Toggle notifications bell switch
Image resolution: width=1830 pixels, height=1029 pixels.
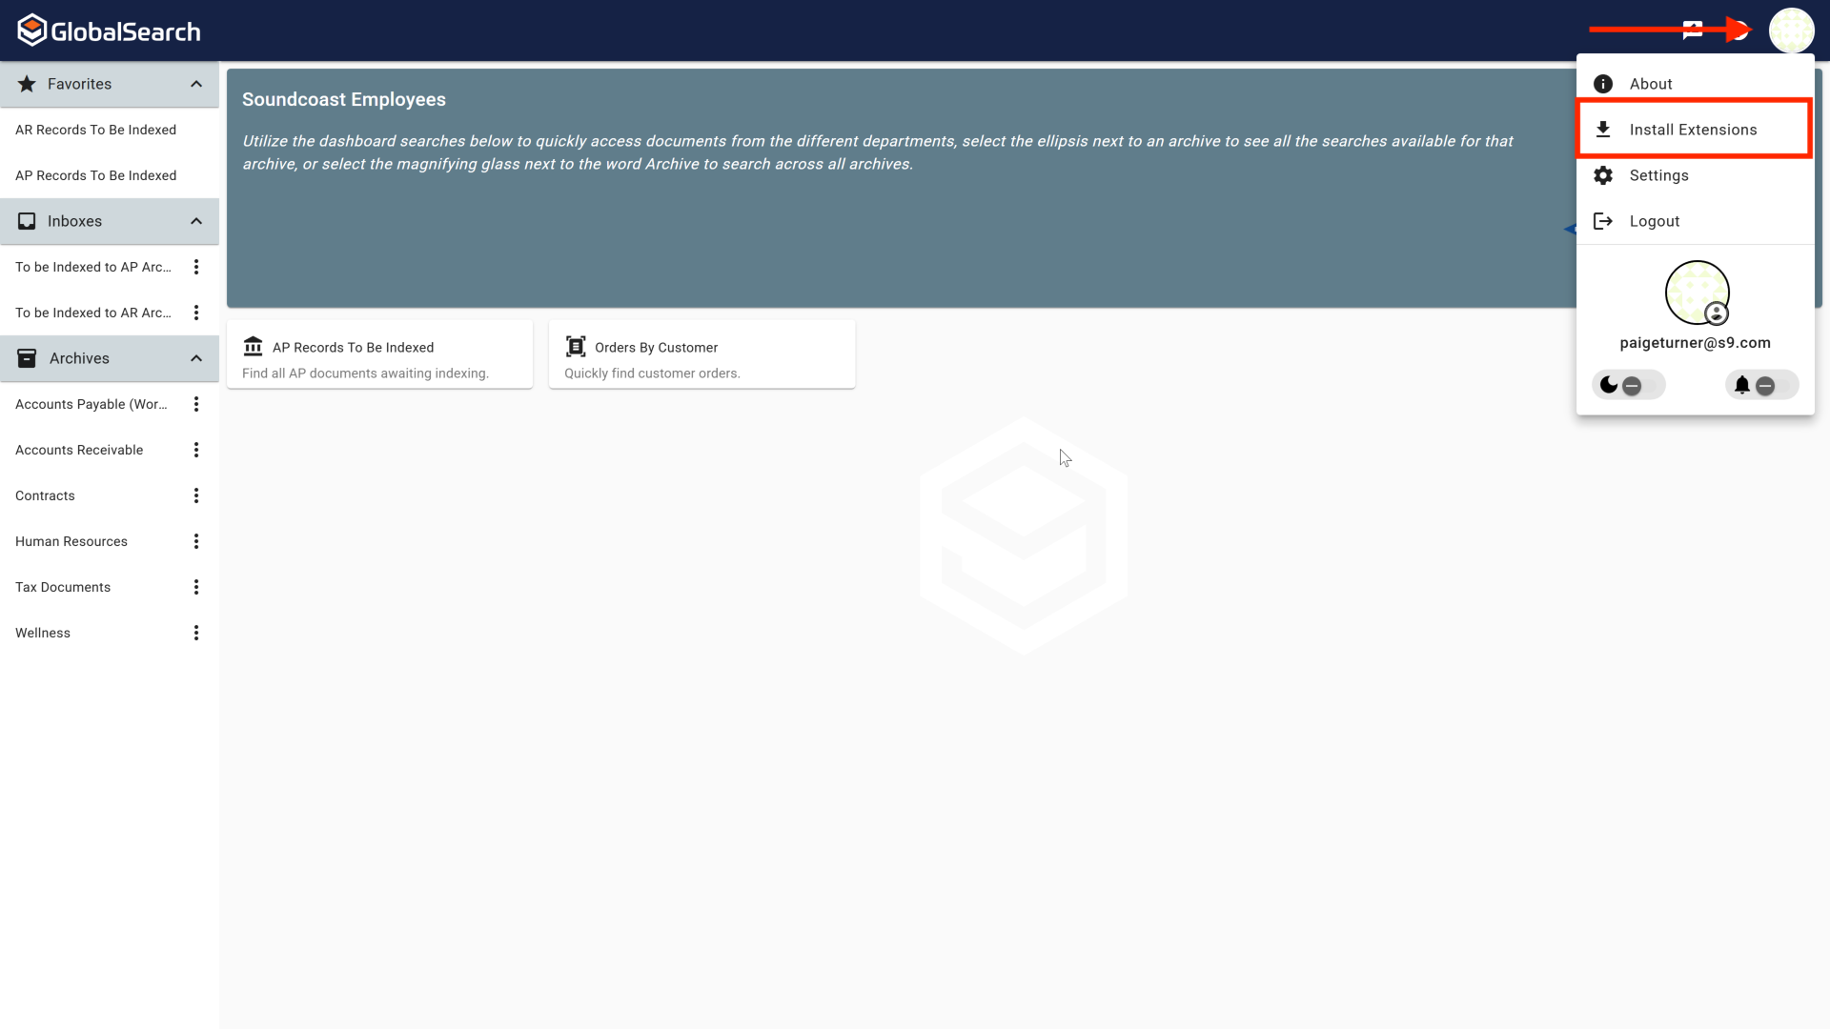(1760, 385)
